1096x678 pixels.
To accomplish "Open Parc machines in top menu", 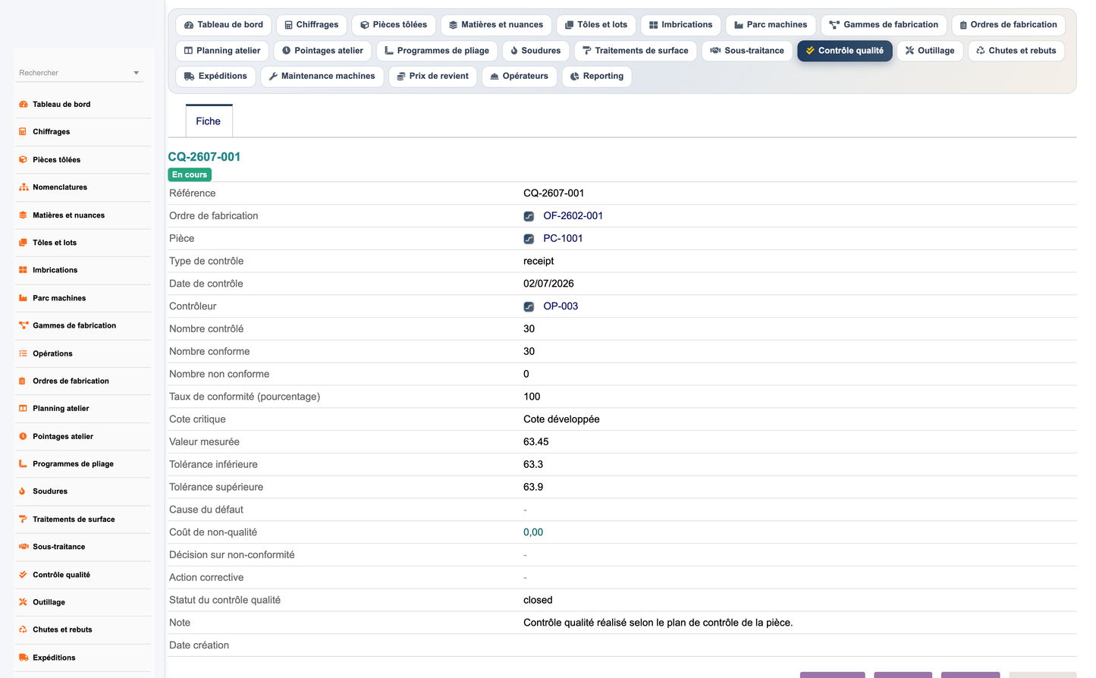I will [771, 25].
